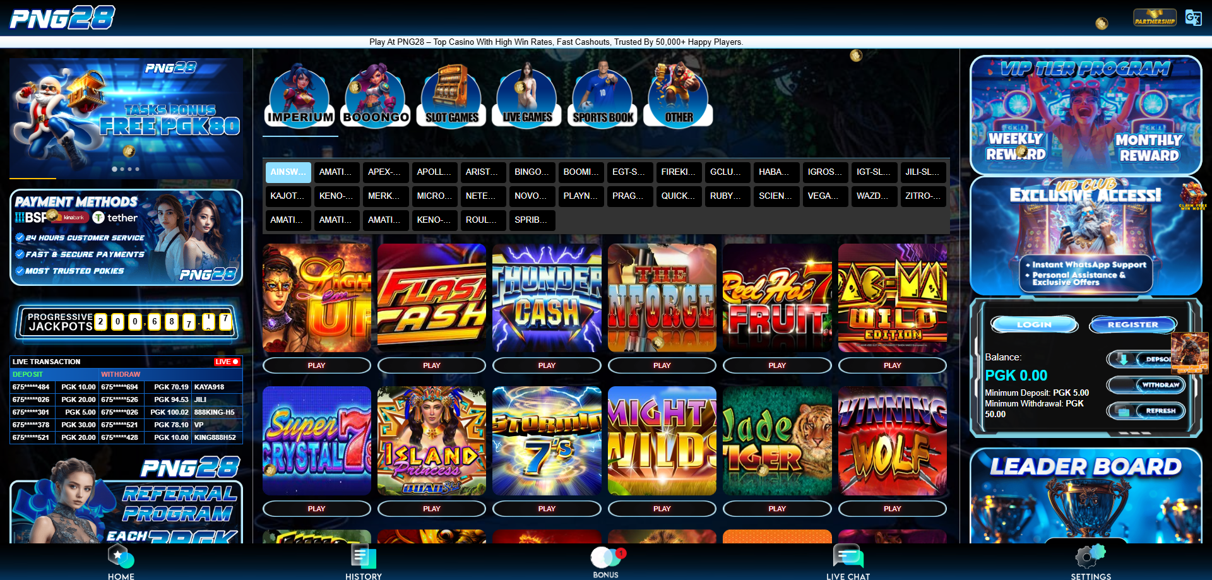The width and height of the screenshot is (1212, 580).
Task: Click the floating promo thumbnail beside Deposit
Action: pyautogui.click(x=1190, y=353)
